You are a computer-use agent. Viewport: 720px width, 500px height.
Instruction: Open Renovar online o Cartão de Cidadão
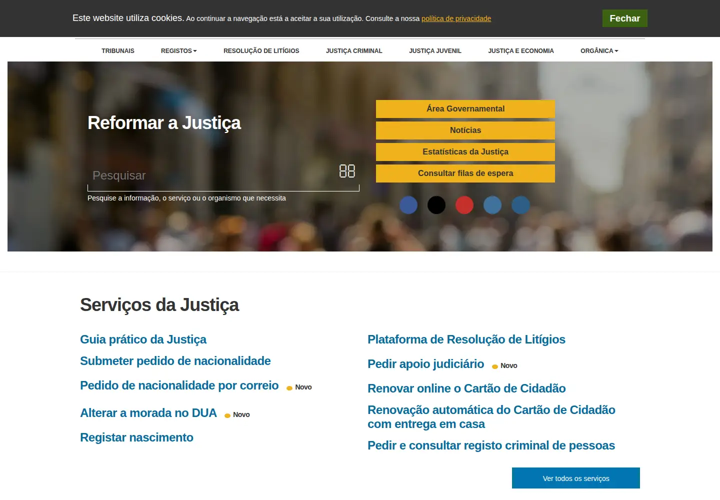466,388
